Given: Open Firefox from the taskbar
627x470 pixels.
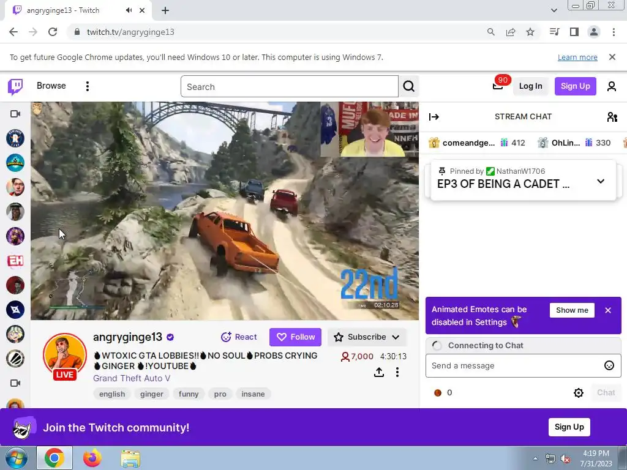Looking at the screenshot, I should [x=92, y=458].
